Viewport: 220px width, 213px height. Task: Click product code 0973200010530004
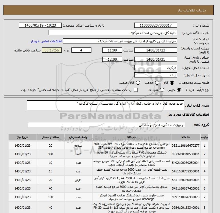pyautogui.click(x=186, y=154)
